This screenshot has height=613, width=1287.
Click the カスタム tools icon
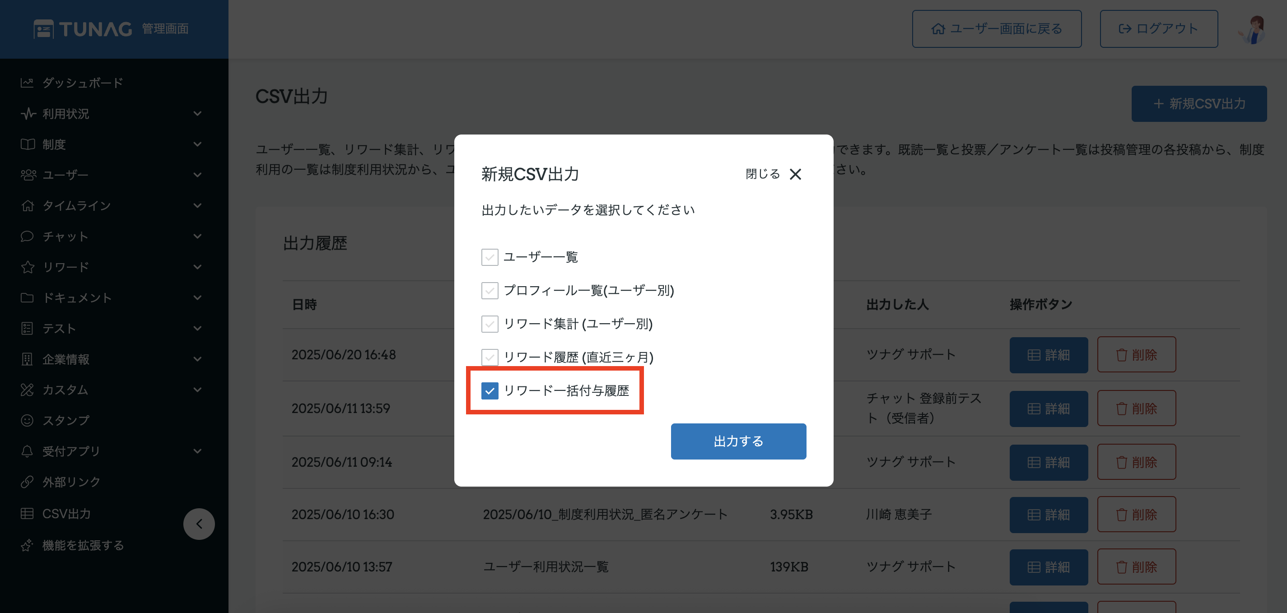point(27,390)
